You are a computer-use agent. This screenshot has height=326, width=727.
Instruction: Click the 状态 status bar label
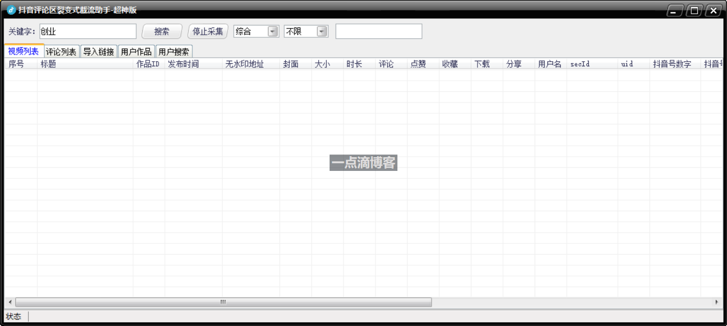coord(14,317)
